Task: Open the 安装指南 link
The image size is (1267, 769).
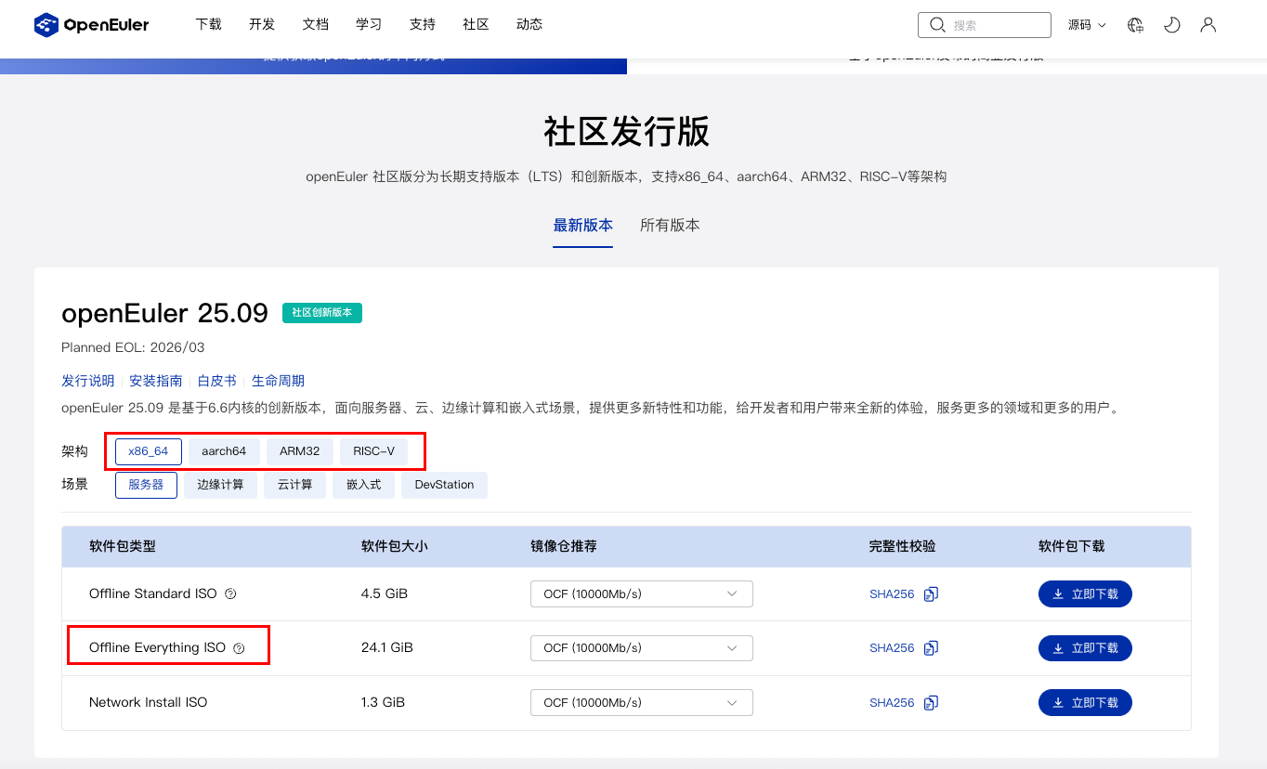Action: [156, 381]
